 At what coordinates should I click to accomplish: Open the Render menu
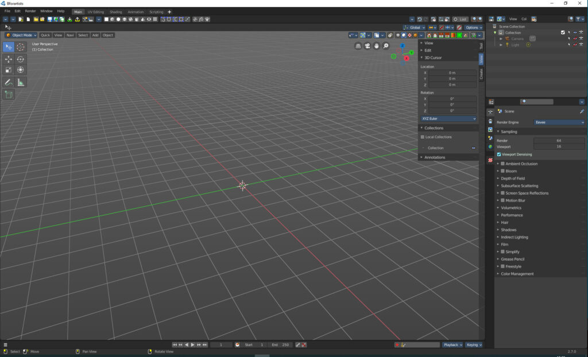[30, 11]
